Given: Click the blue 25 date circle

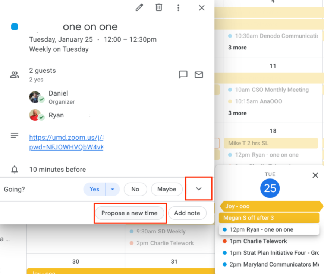Looking at the screenshot, I should click(270, 188).
